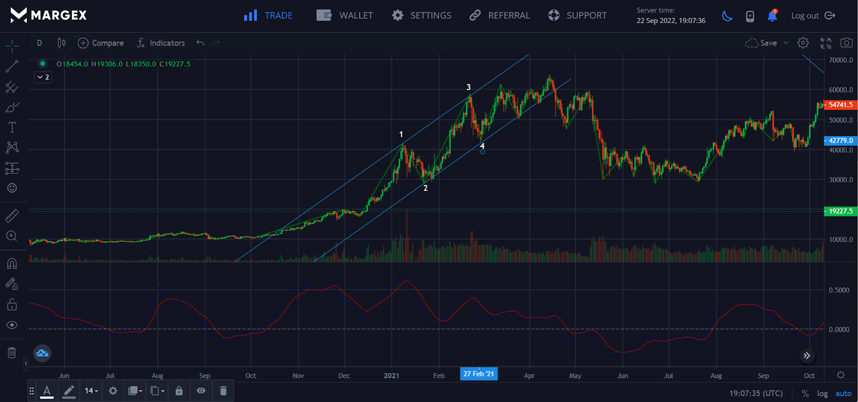The image size is (858, 402).
Task: Expand the collapsed indicator legend showing 2
Action: 43,77
